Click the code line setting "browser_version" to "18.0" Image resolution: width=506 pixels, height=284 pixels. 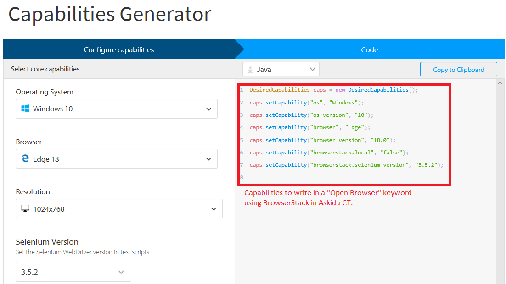[322, 140]
